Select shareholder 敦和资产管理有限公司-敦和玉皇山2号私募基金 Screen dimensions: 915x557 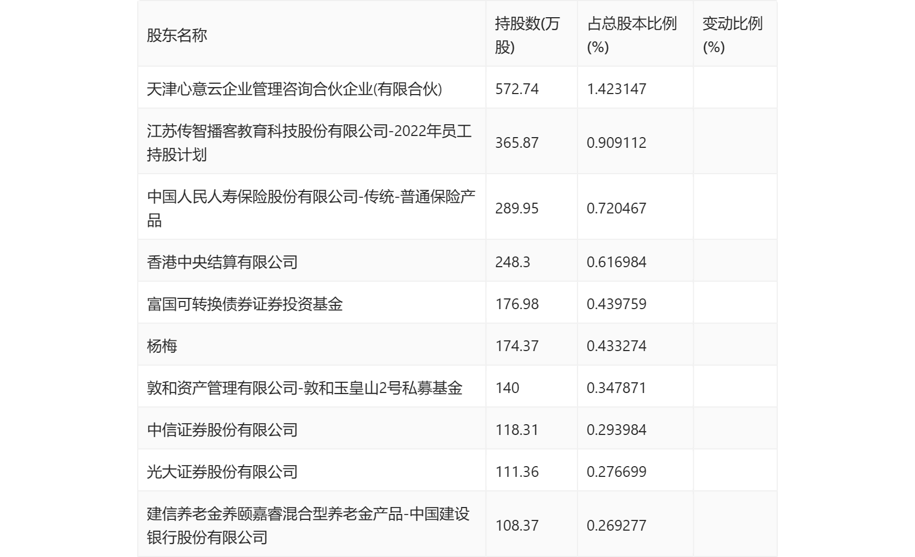[305, 388]
